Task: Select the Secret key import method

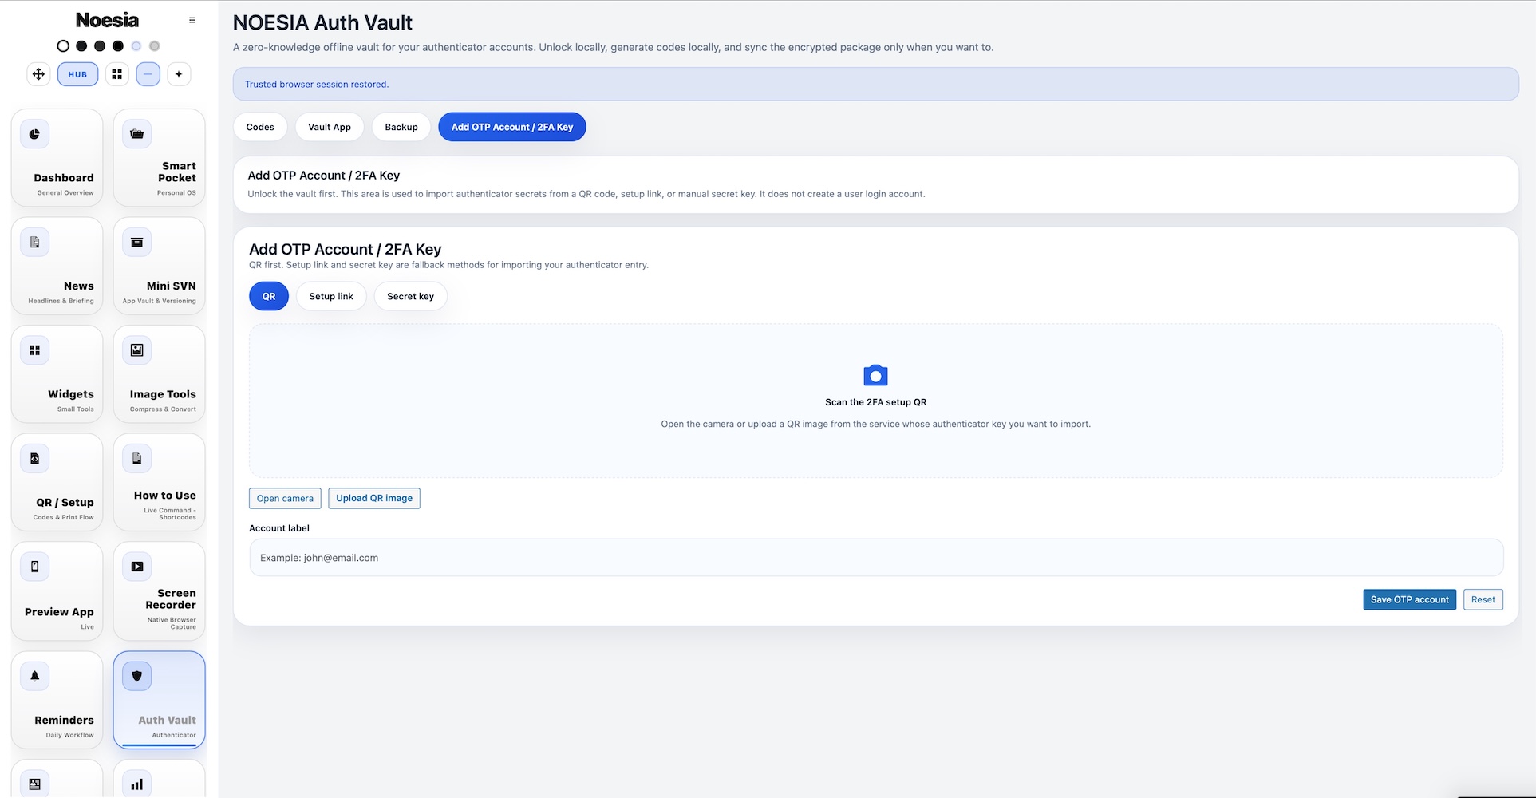Action: pyautogui.click(x=410, y=296)
